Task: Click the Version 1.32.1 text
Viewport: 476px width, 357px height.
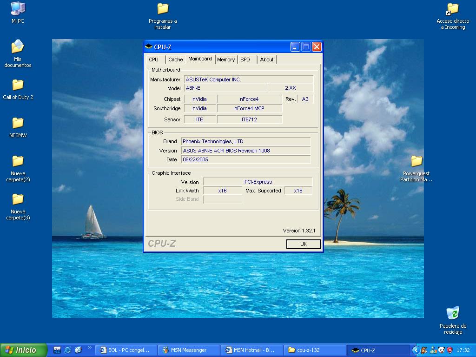Action: click(299, 231)
